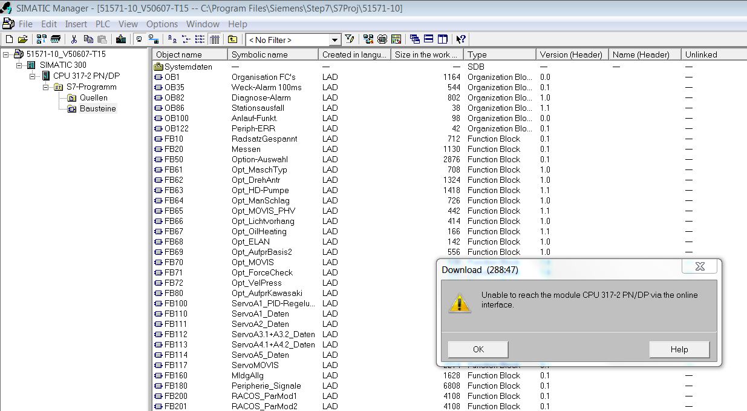Screen dimensions: 747x411
Task: Click the S7 Memory Card icon
Action: tap(56, 39)
